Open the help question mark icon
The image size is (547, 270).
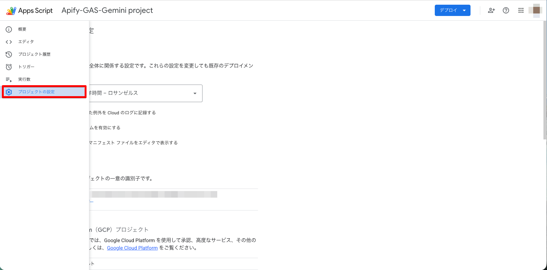(506, 10)
